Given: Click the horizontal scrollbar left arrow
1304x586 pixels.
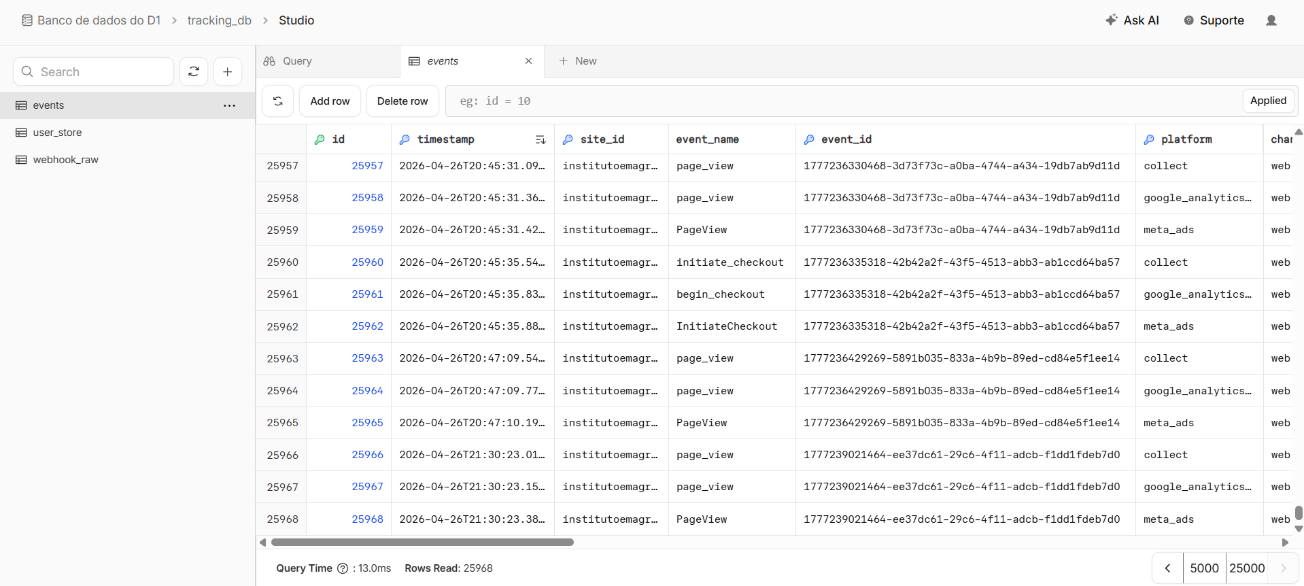Looking at the screenshot, I should click(x=263, y=542).
